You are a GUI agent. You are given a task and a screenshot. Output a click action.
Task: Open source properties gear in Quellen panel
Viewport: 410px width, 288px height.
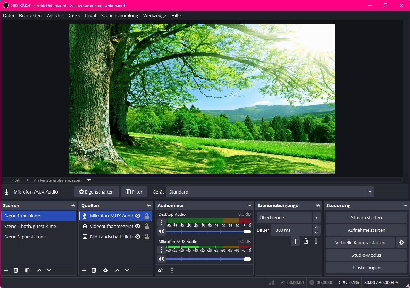[105, 270]
